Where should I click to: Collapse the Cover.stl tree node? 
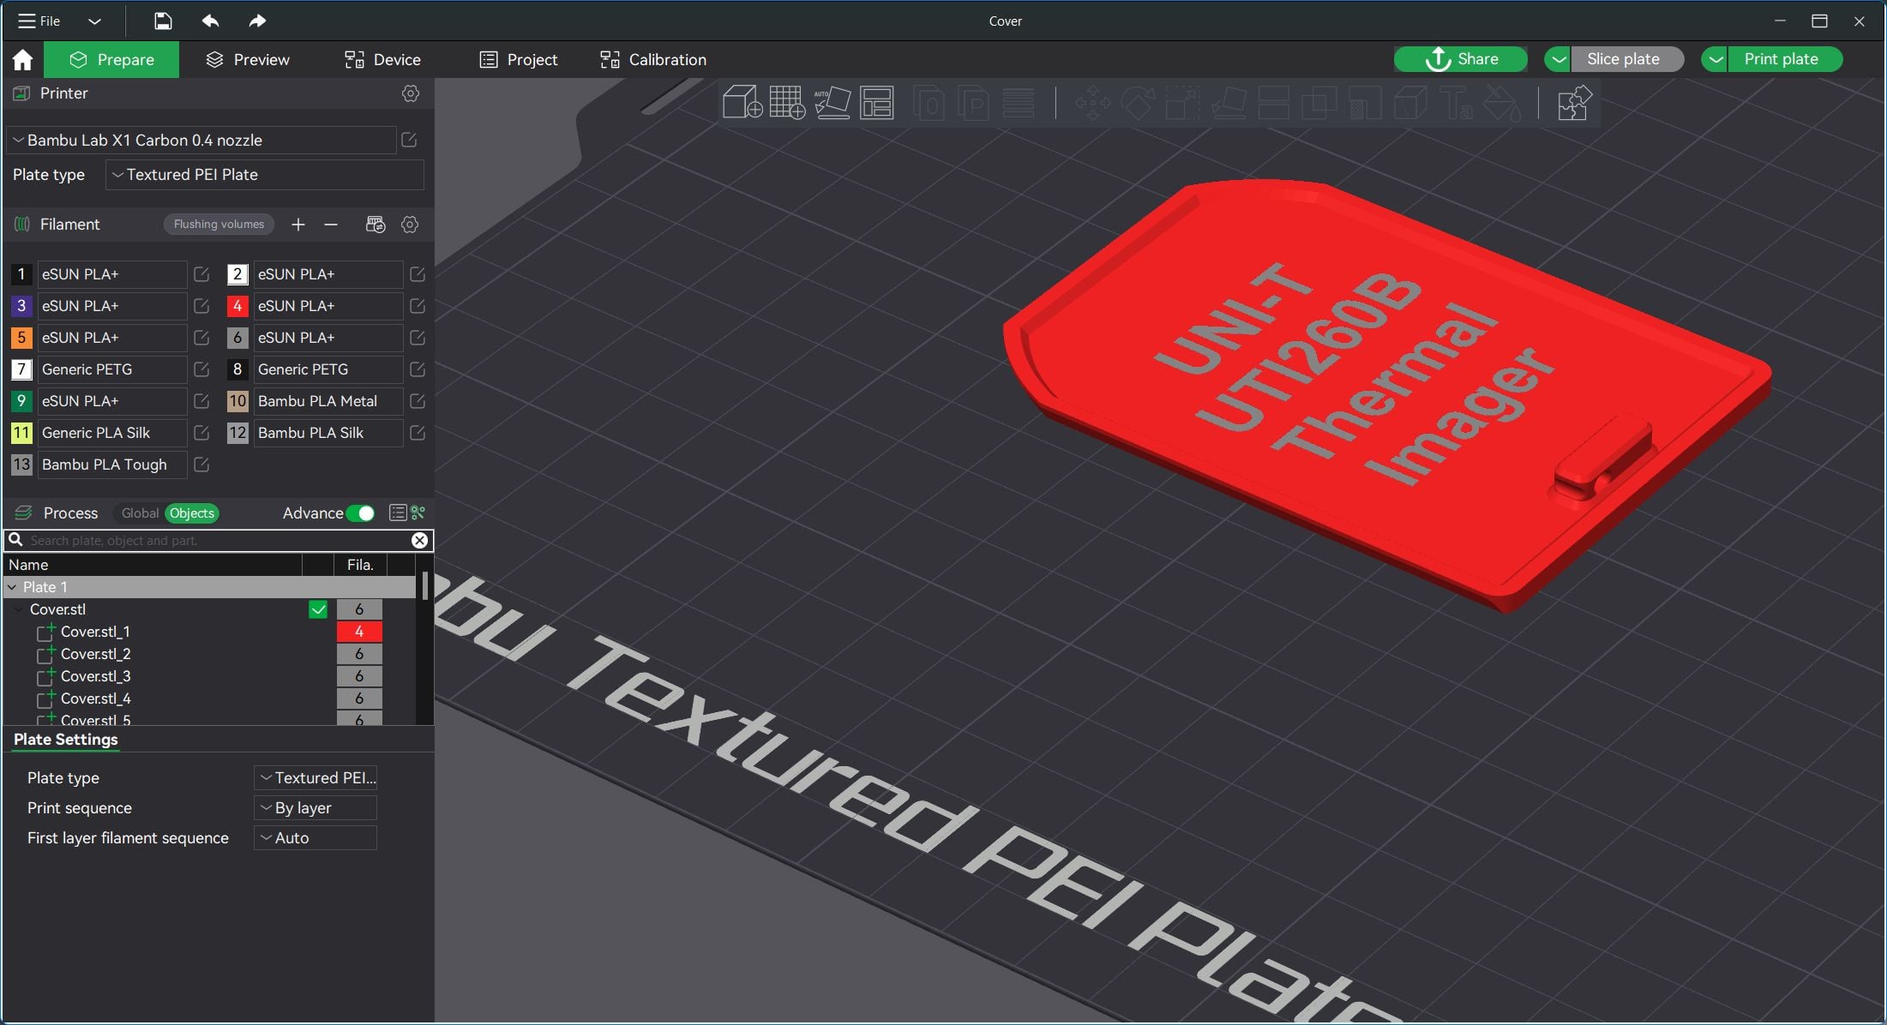19,609
